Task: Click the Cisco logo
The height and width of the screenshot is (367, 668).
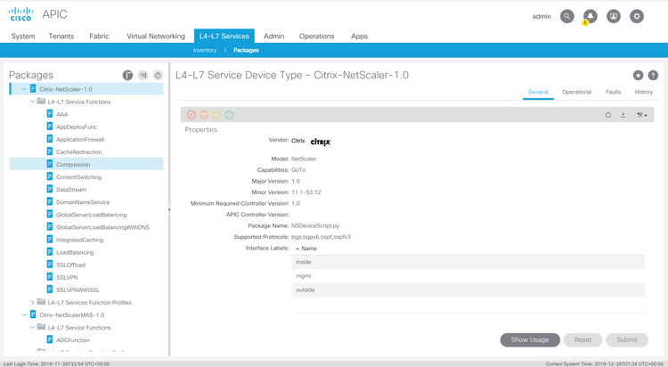Action: click(x=20, y=14)
